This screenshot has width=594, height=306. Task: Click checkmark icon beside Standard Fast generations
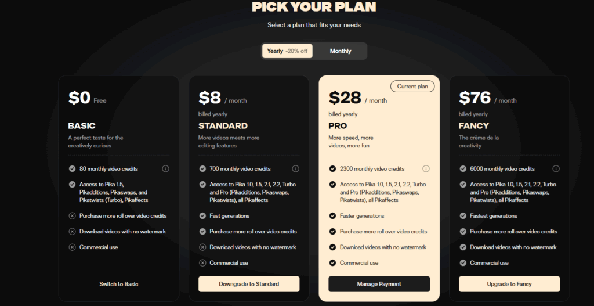202,216
